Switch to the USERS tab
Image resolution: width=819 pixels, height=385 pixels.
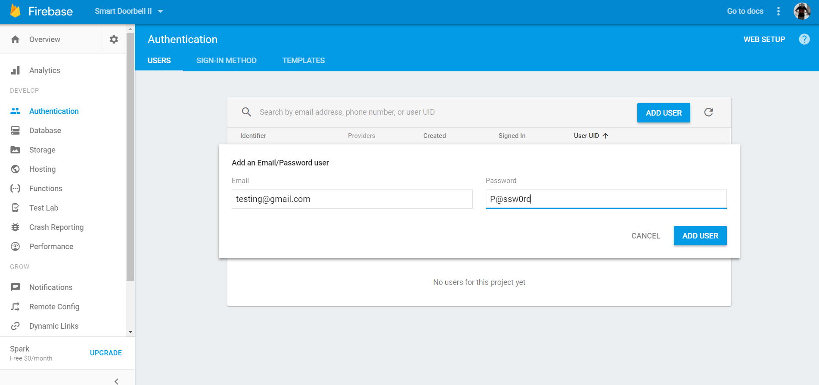[x=159, y=61]
